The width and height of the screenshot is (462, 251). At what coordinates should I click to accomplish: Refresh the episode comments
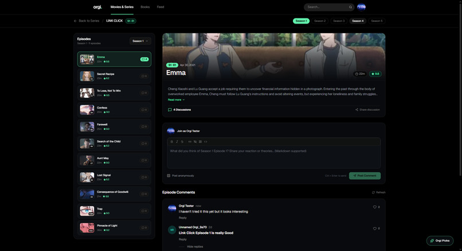pyautogui.click(x=379, y=192)
